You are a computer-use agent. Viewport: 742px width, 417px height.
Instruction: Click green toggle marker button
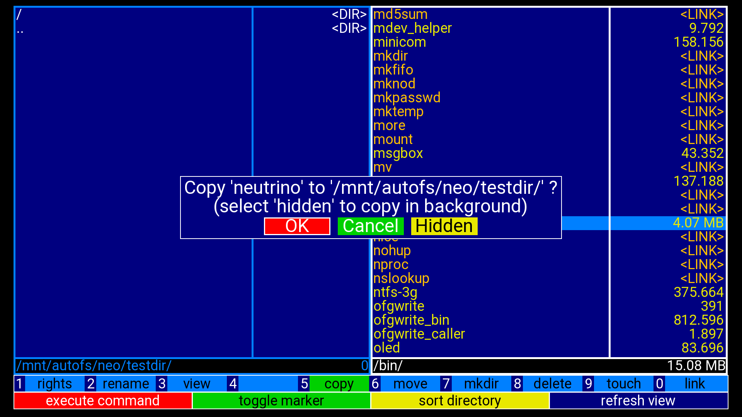(281, 401)
